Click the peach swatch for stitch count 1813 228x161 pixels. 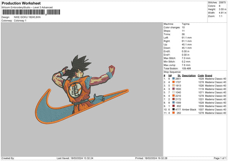174,85
